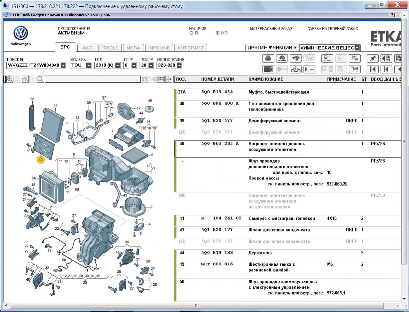
Task: Open the ХИМИЧЕСКИЕ ВЕЩЕСТВА dropdown
Action: (x=357, y=48)
